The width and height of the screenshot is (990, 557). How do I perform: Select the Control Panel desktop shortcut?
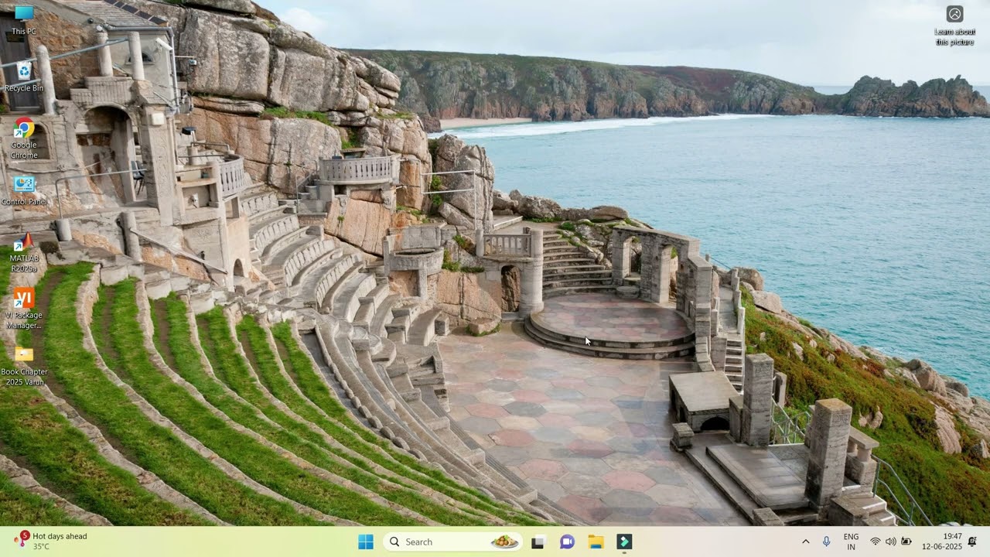tap(24, 191)
